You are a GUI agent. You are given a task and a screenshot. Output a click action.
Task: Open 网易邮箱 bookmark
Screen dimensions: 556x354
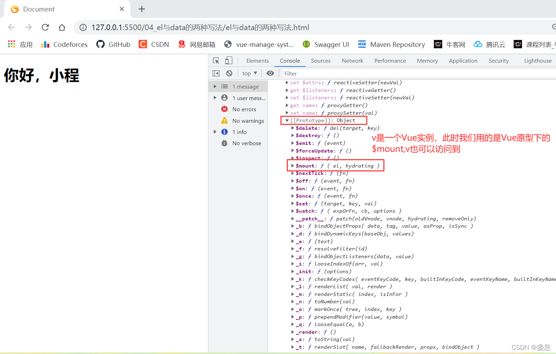[196, 44]
